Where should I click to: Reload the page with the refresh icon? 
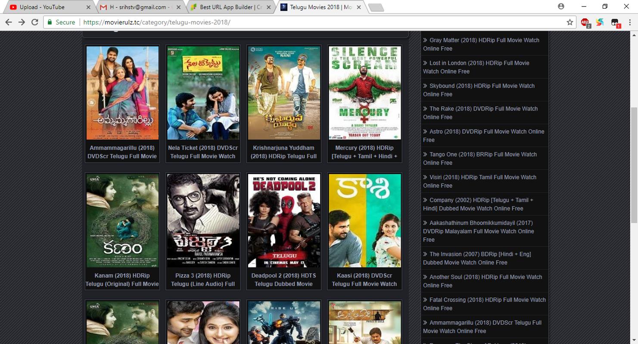click(35, 22)
